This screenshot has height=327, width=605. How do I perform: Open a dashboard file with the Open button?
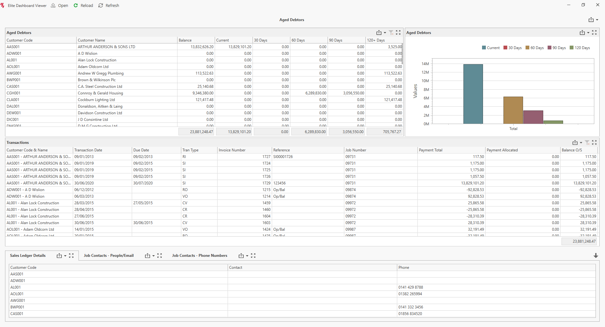60,5
